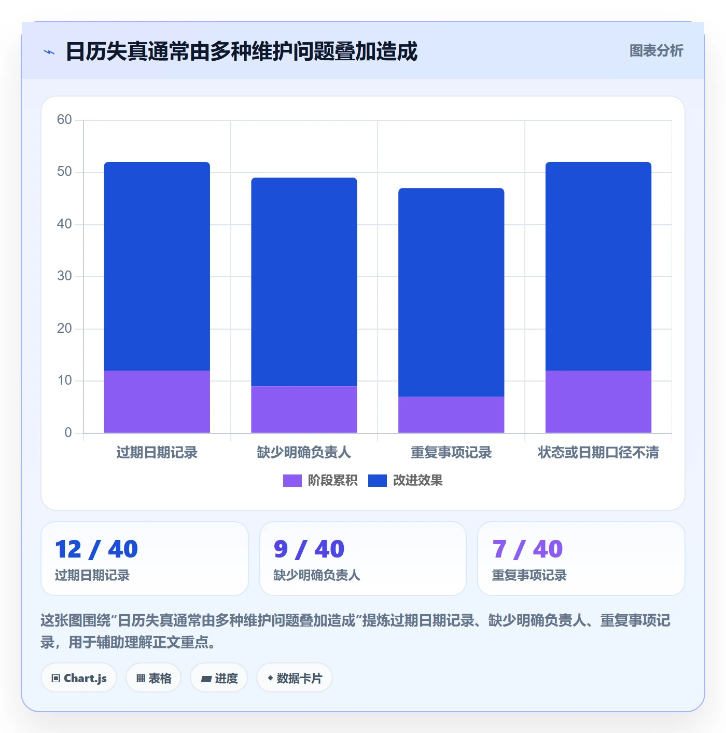Image resolution: width=726 pixels, height=733 pixels.
Task: Click the blue segment of the 缺少明确负责人 bar
Action: (304, 282)
